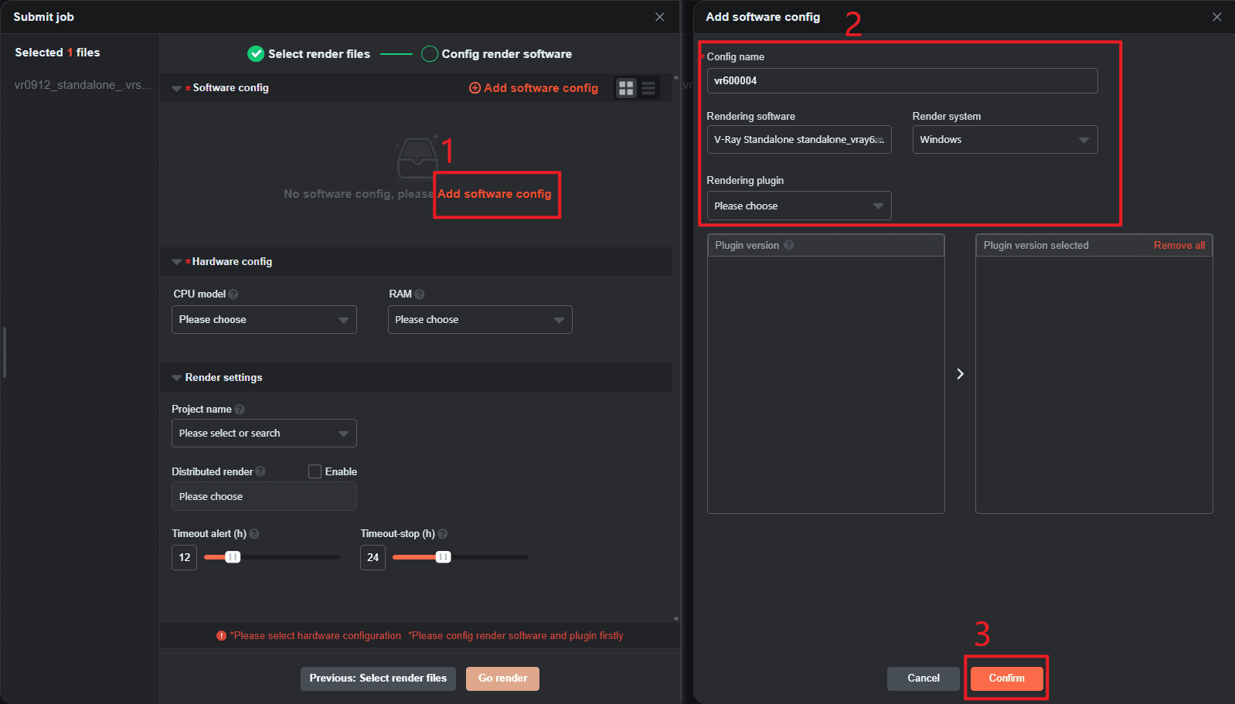Click the Config name input field
The image size is (1235, 704).
pyautogui.click(x=901, y=81)
